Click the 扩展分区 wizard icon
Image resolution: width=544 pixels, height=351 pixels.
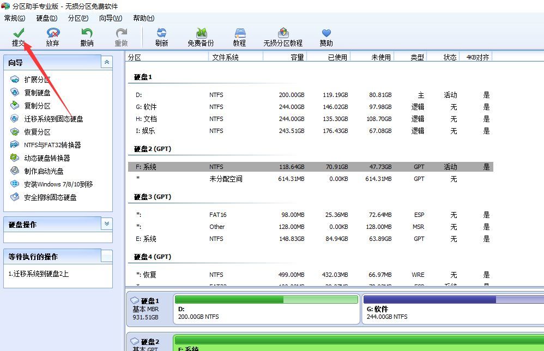pos(15,80)
